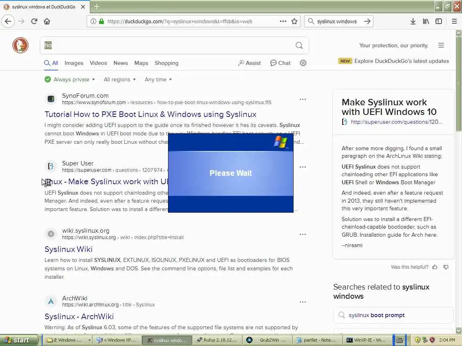
Task: Reload the current page
Action: 34,21
